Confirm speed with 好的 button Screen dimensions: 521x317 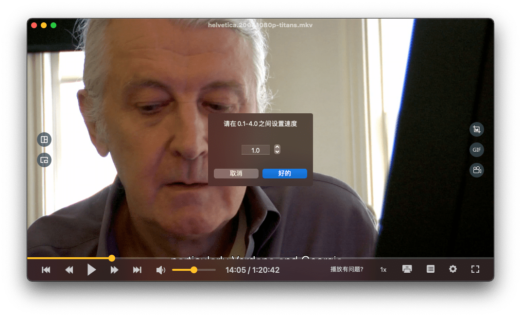tap(285, 174)
